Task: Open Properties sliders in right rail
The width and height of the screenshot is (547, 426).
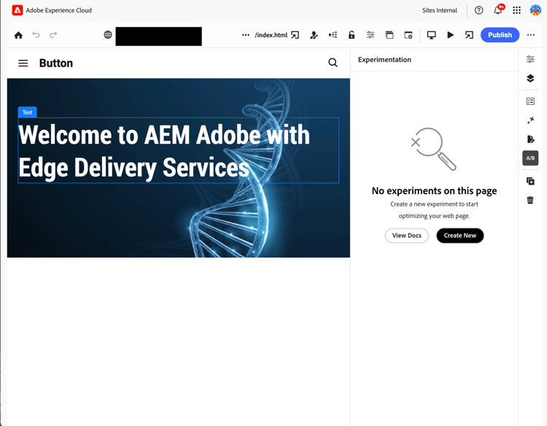Action: (530, 59)
